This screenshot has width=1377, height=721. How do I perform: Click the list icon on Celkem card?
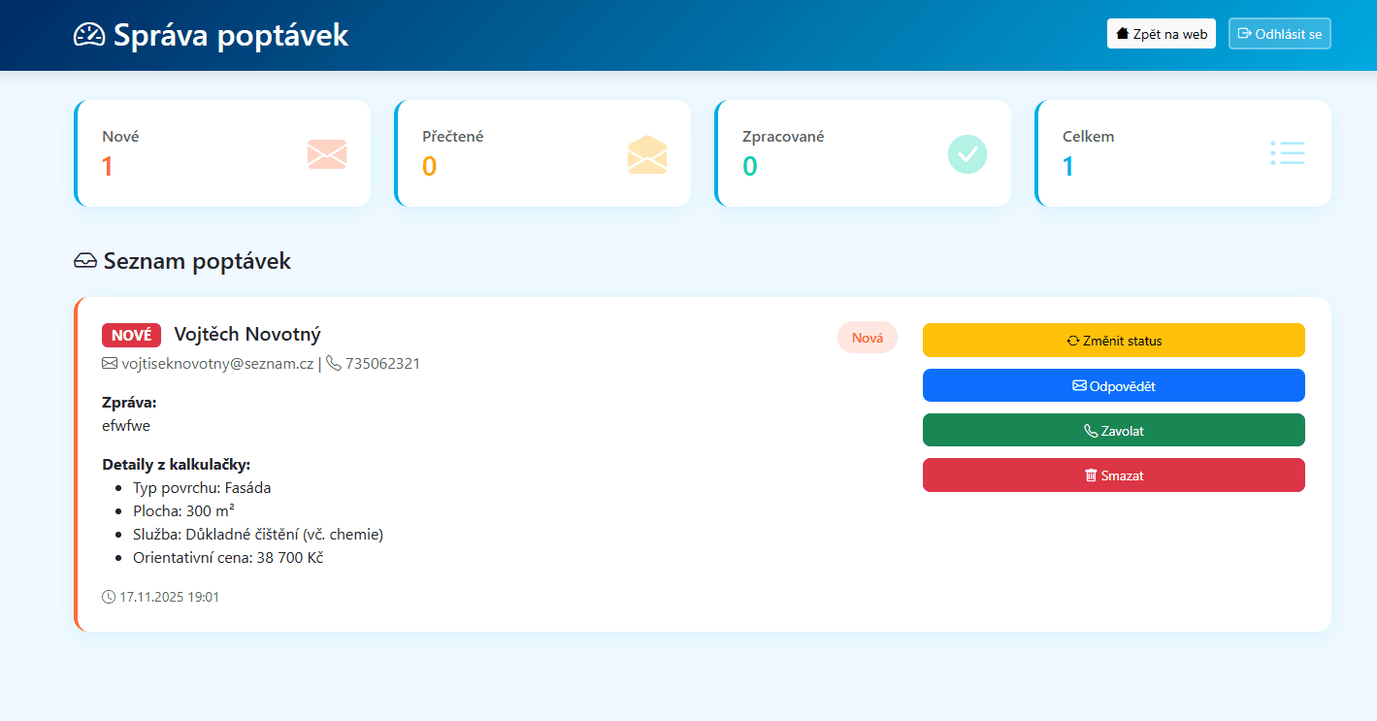pyautogui.click(x=1287, y=153)
